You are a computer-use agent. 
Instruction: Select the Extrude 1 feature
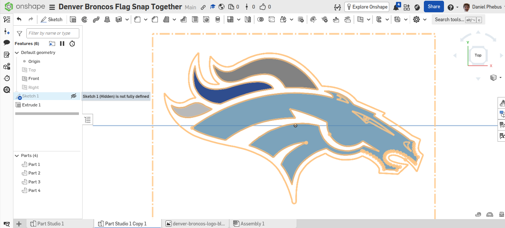32,105
